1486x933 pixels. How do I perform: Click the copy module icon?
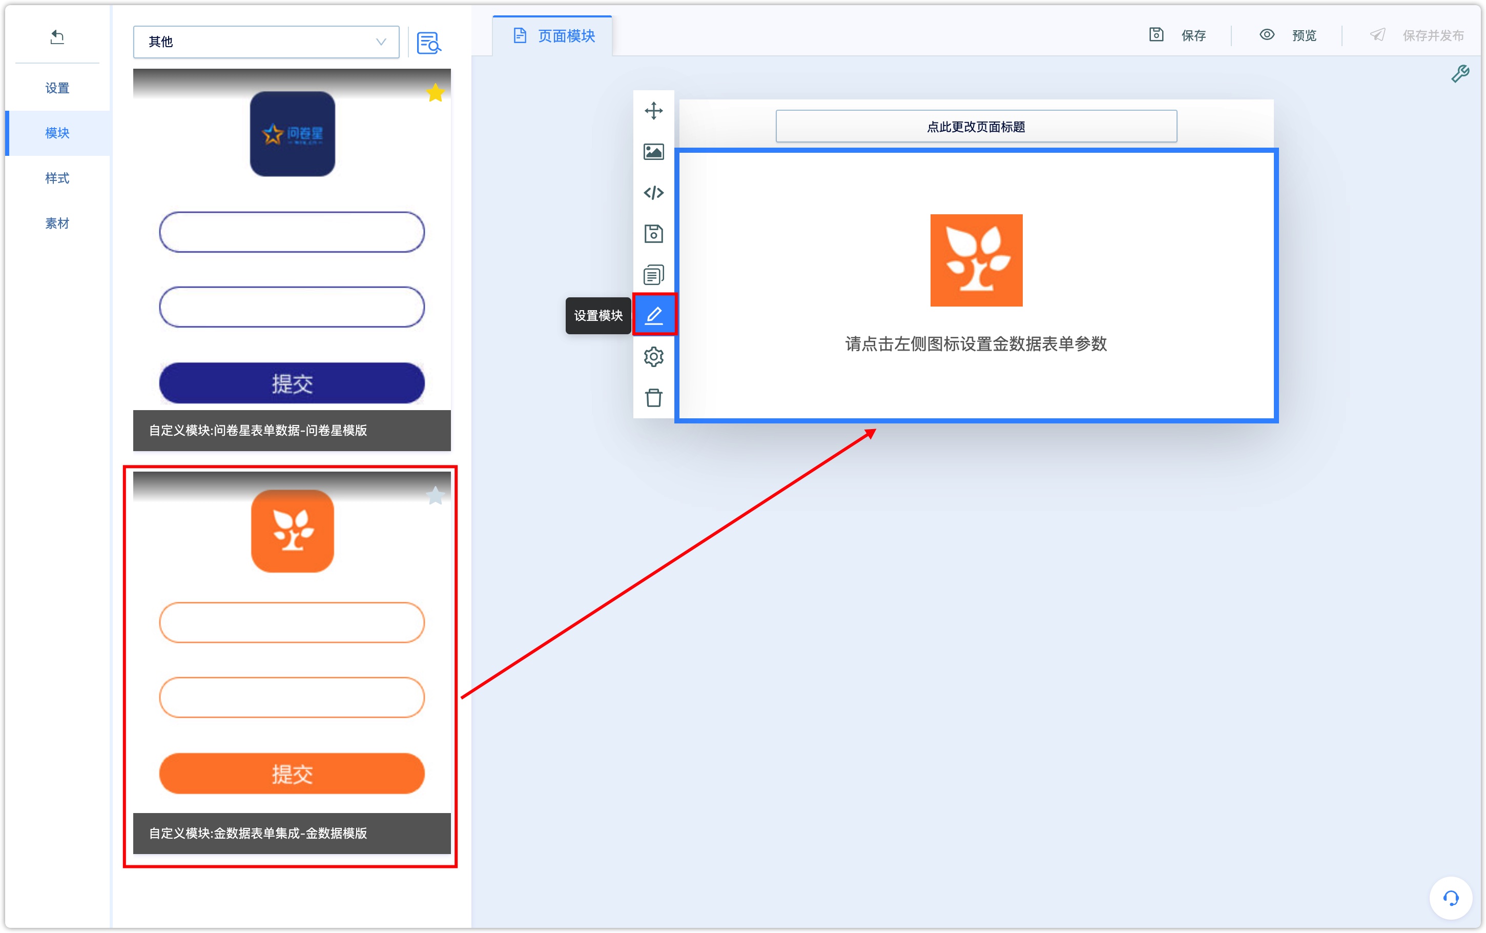pos(654,275)
